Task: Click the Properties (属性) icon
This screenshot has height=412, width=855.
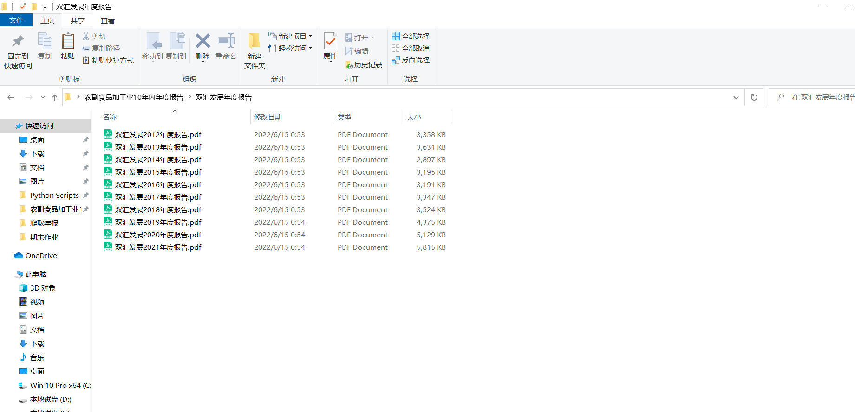Action: 330,42
